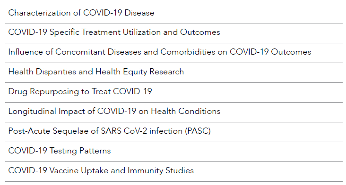Viewport: 346px width, 185px height.
Task: Click the 'Testing Patterns' words
Action: point(80,151)
